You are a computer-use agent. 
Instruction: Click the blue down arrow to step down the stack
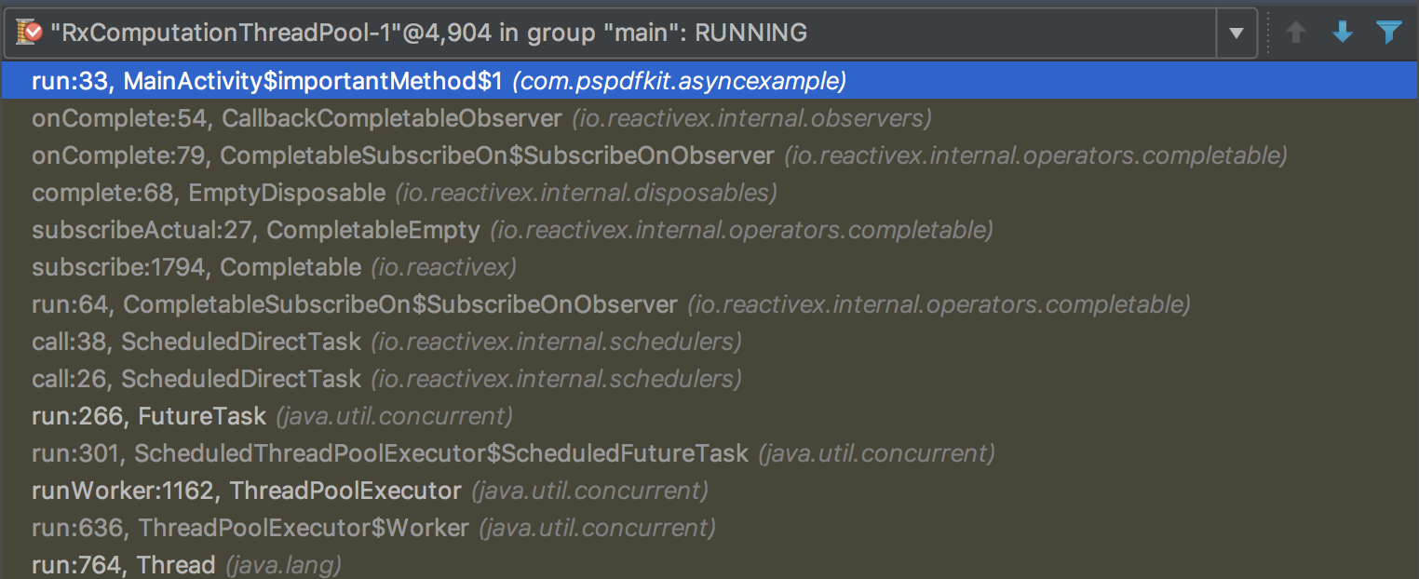1343,31
